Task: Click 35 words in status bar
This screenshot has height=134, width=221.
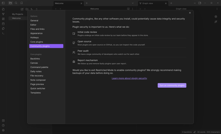Action: coord(201,132)
